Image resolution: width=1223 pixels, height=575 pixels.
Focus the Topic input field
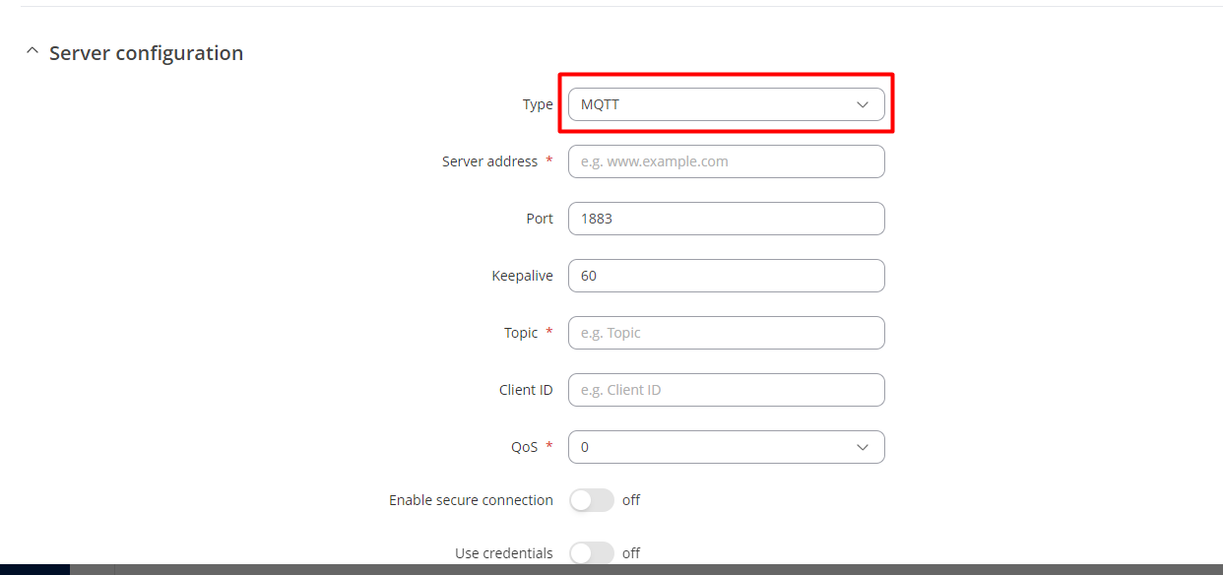pos(726,333)
